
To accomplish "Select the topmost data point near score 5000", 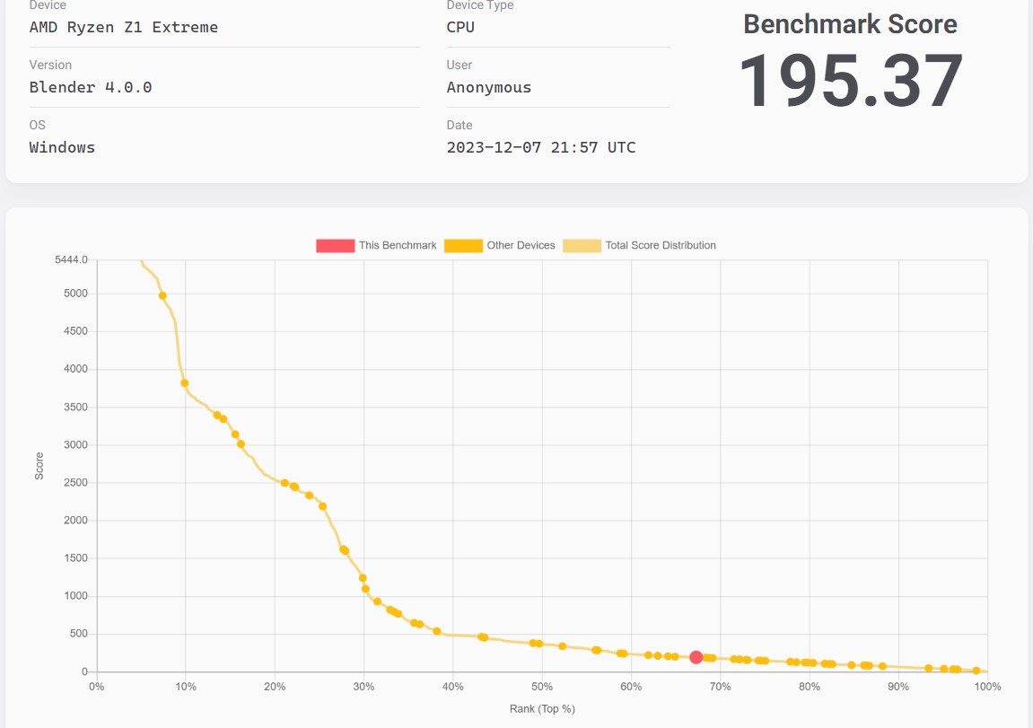I will 162,295.
